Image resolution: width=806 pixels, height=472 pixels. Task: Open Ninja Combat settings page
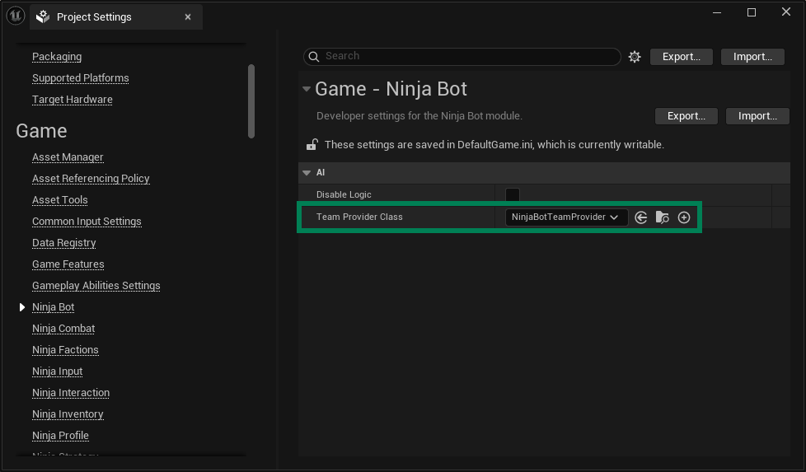point(63,329)
